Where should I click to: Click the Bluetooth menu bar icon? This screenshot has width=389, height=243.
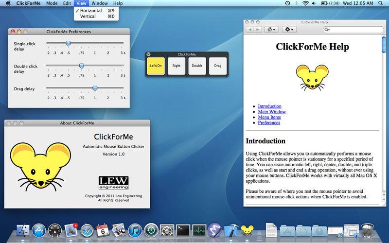coord(297,3)
